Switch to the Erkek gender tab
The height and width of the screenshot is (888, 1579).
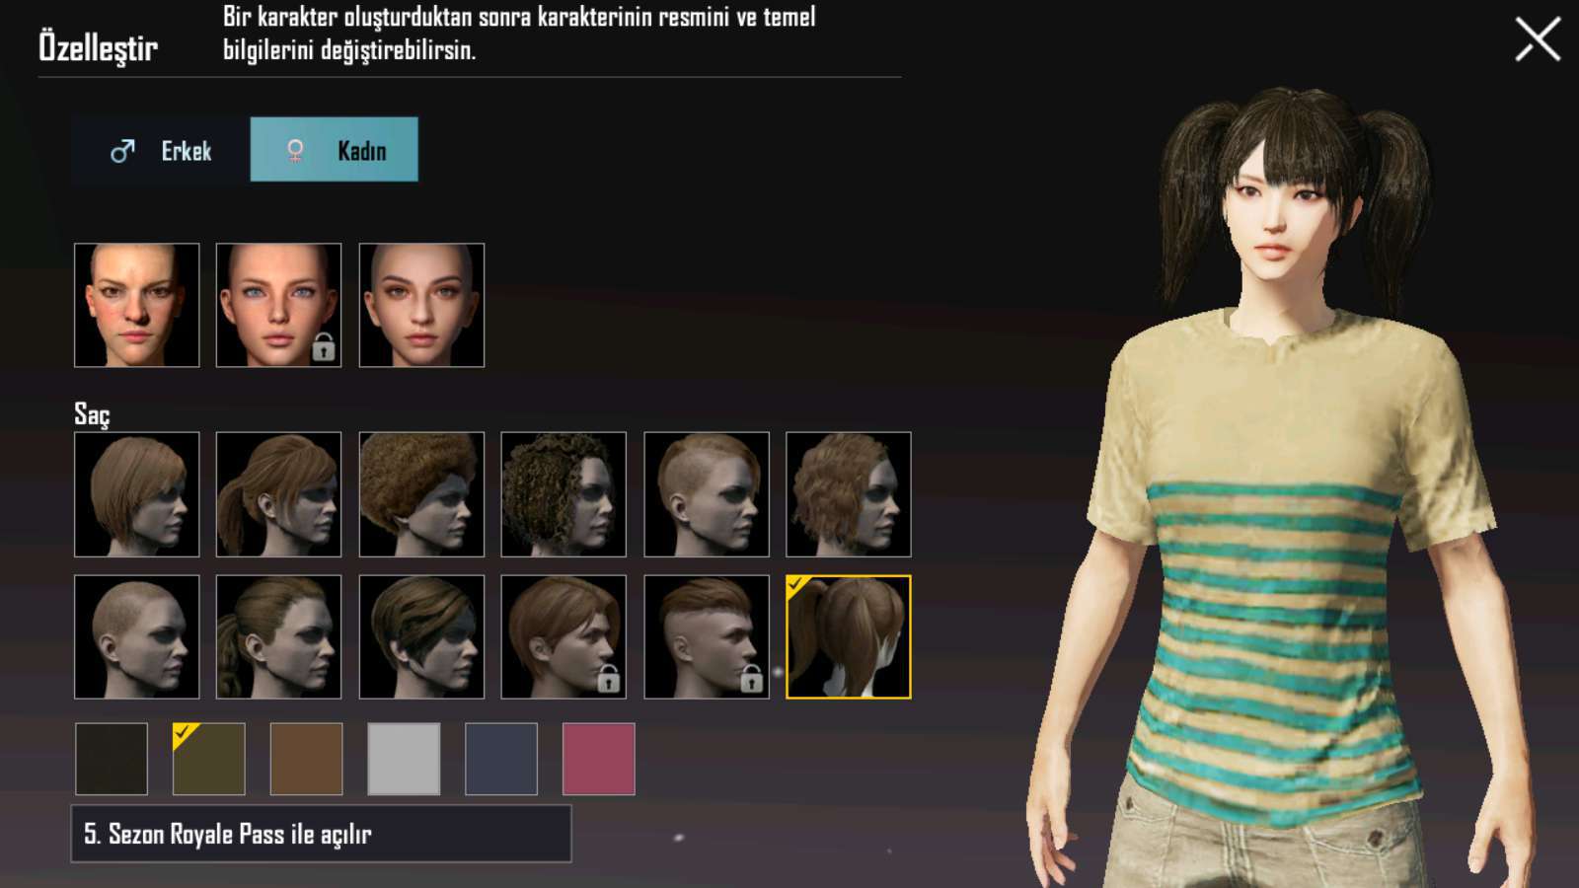[x=161, y=150]
